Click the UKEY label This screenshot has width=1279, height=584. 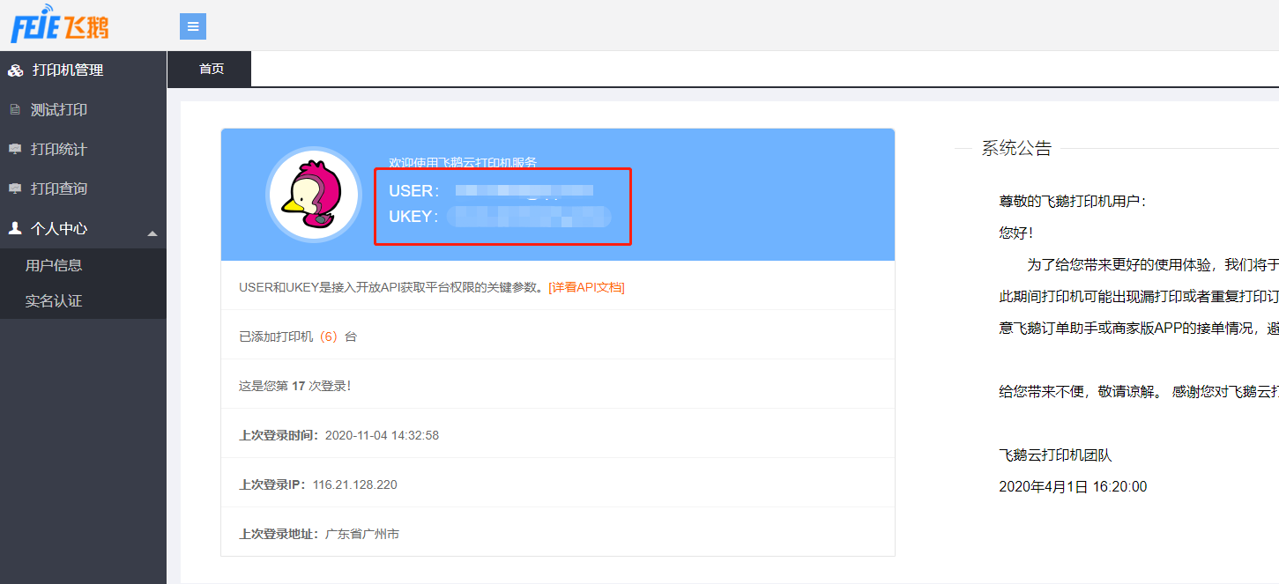pos(413,217)
